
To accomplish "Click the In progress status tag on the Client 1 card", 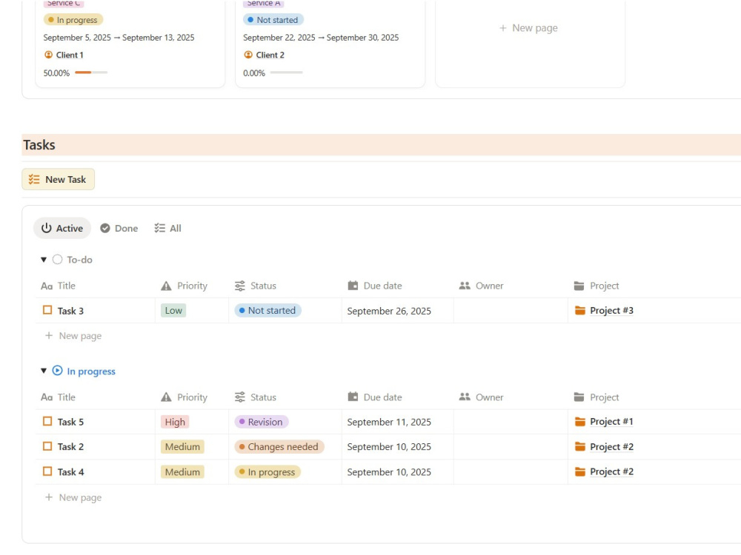I will (x=73, y=20).
